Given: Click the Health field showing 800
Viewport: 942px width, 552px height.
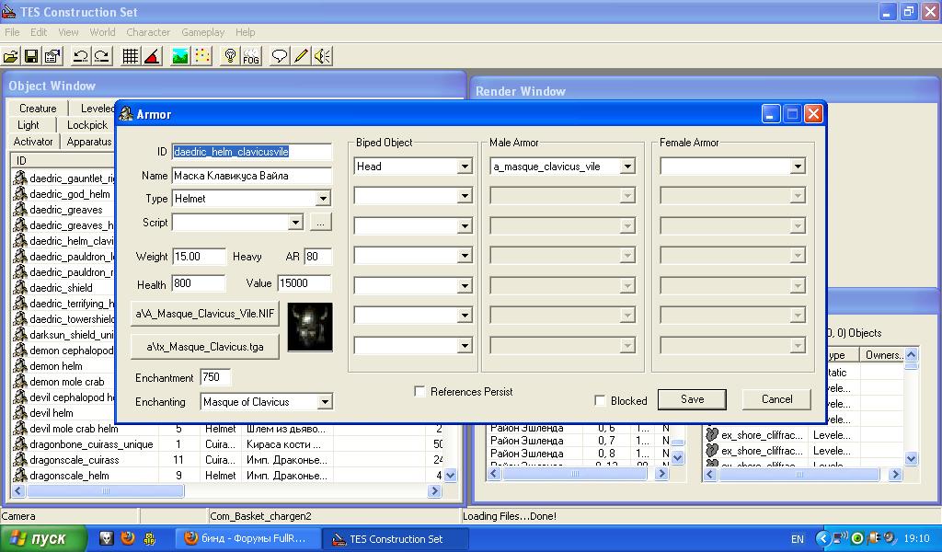Looking at the screenshot, I should point(199,283).
